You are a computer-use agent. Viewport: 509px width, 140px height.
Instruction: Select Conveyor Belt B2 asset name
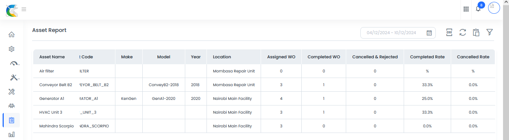[56, 85]
